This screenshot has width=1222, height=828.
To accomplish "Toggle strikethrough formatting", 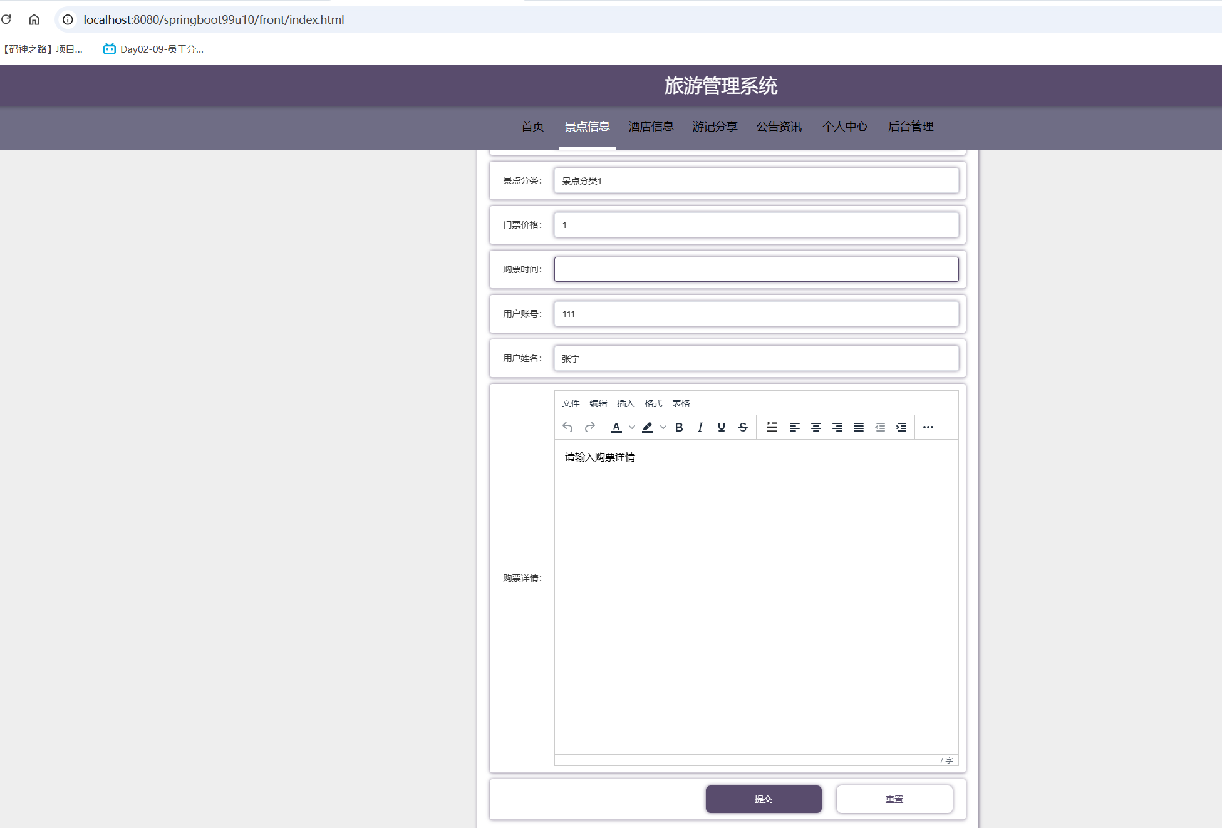I will coord(743,427).
